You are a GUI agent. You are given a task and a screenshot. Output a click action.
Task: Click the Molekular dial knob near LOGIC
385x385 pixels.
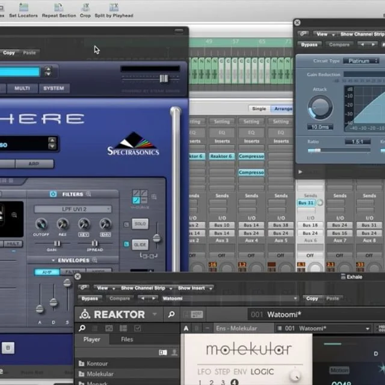pos(295,375)
